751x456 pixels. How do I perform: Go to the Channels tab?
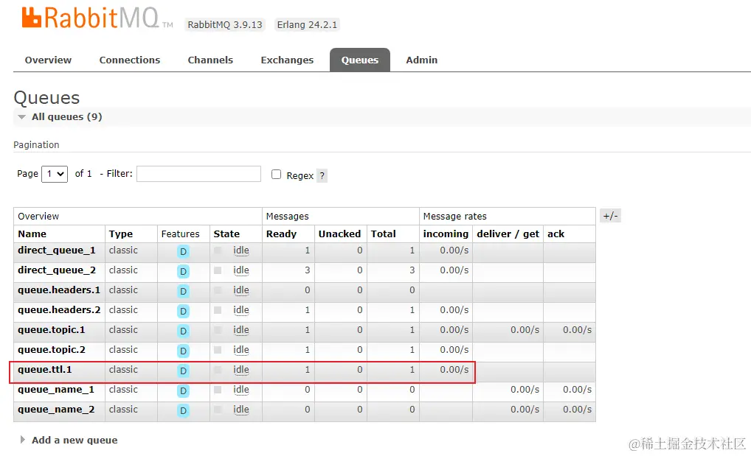210,60
